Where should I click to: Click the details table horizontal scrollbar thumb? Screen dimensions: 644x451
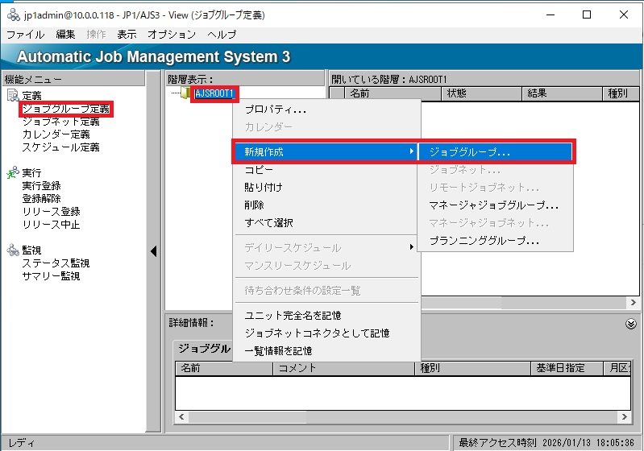click(247, 417)
